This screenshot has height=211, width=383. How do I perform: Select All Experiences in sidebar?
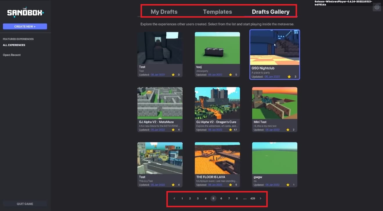(x=14, y=45)
